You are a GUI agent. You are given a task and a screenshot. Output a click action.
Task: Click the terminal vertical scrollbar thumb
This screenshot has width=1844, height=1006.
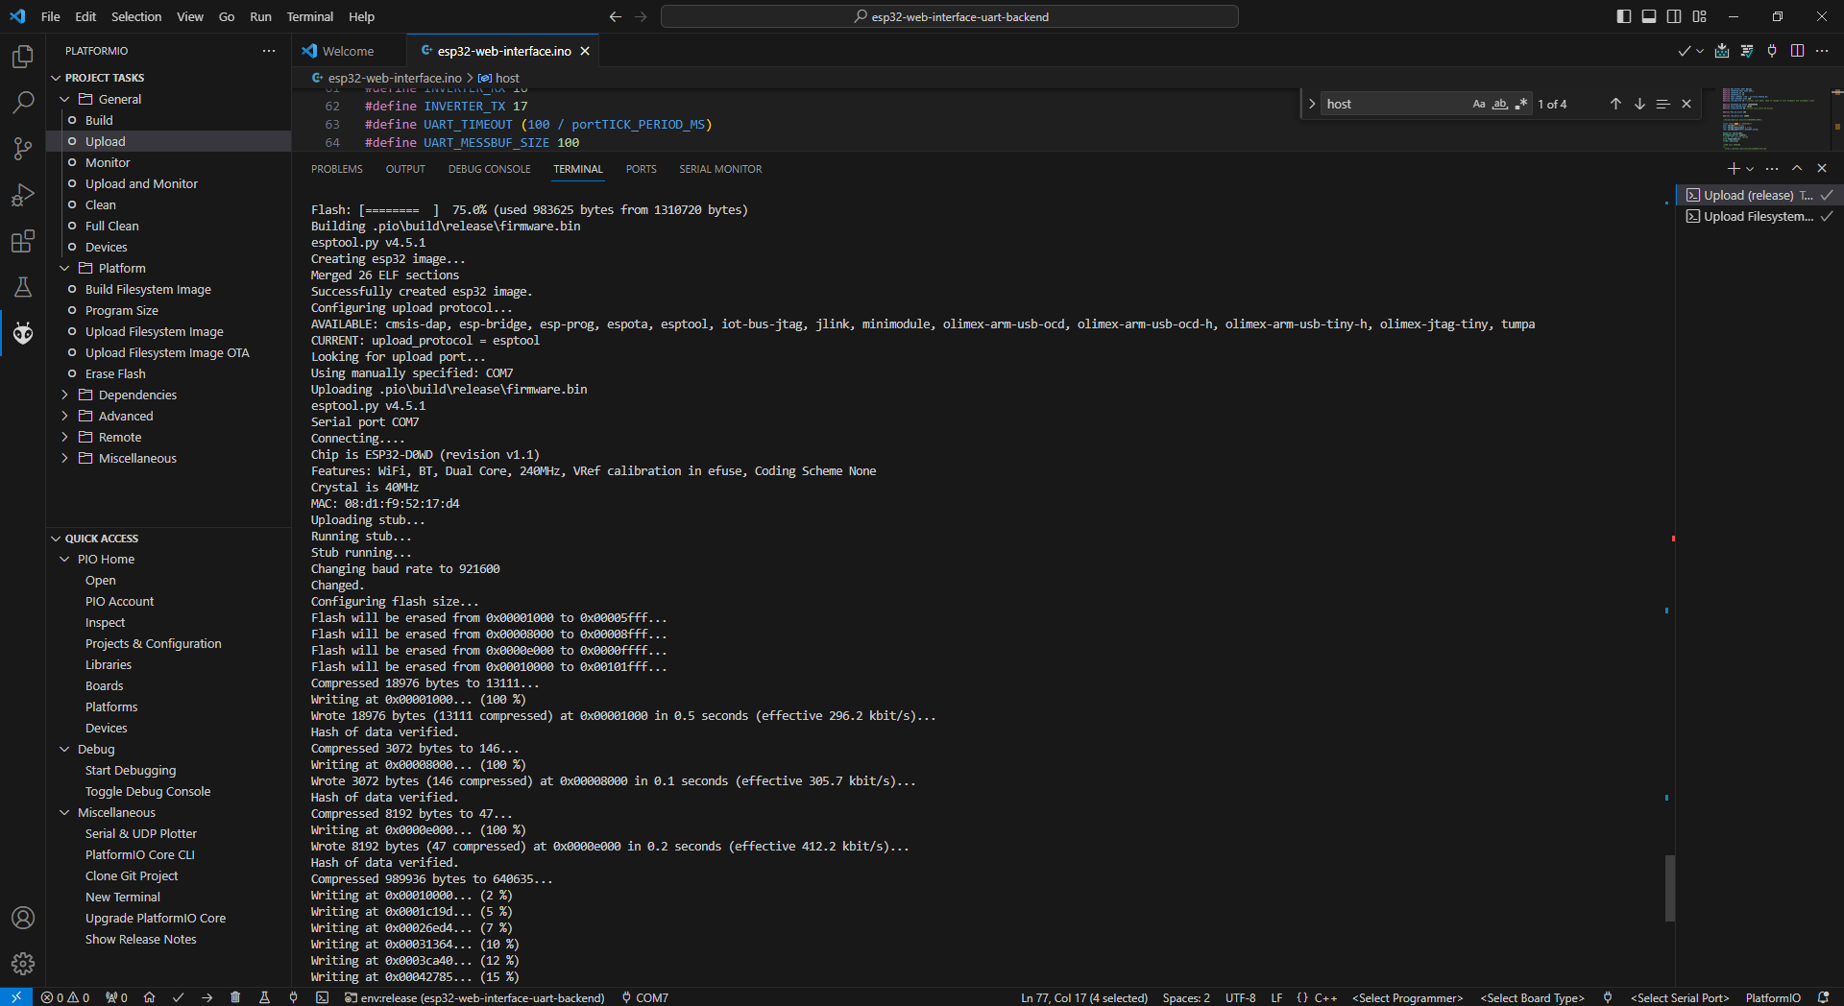[x=1670, y=887]
